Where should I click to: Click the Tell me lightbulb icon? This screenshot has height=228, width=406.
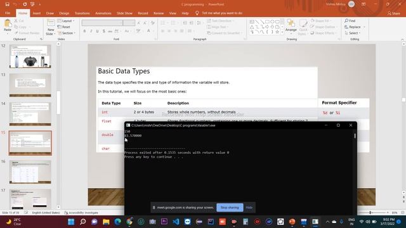pos(197,13)
